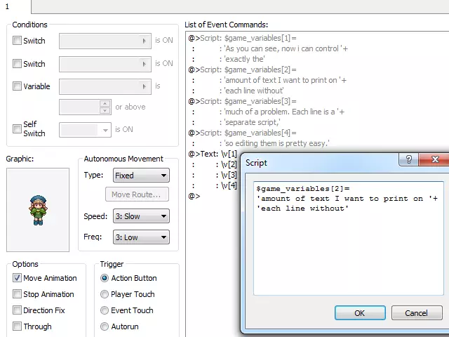Check the Direction Fix option
Screen dimensions: 449x337
pyautogui.click(x=17, y=310)
